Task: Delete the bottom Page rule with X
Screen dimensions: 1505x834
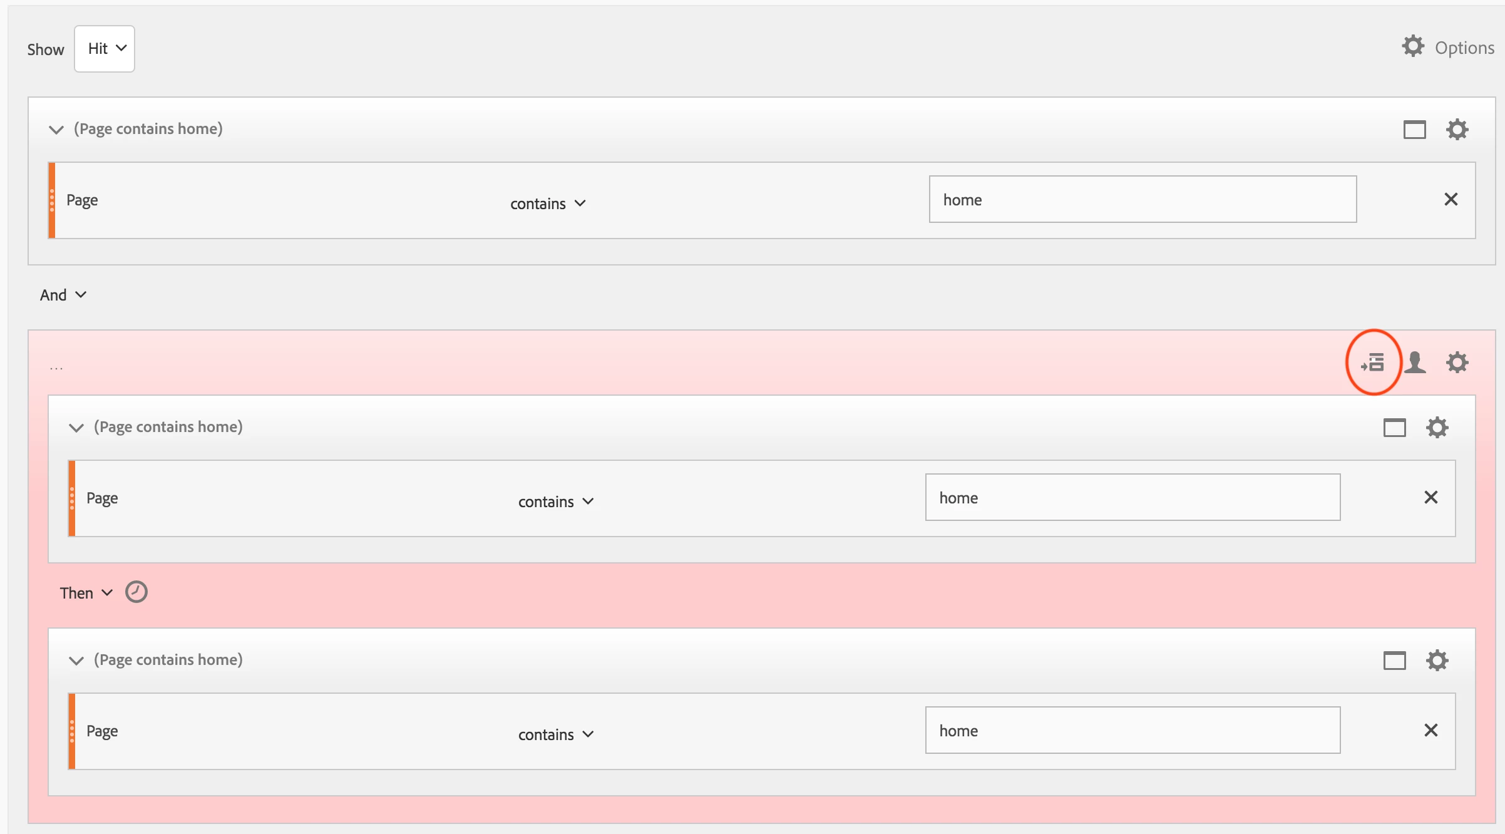Action: point(1431,731)
